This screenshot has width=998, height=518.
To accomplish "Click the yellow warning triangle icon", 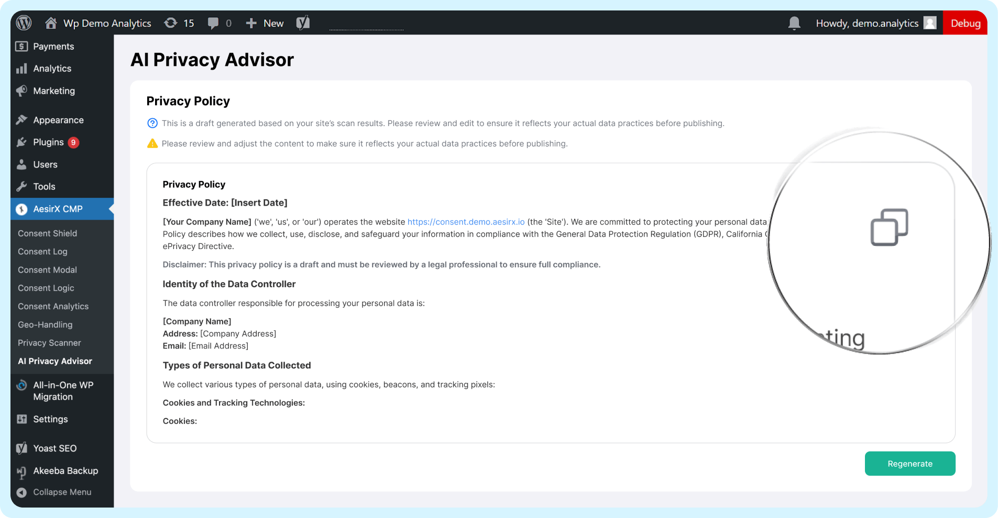I will [152, 143].
